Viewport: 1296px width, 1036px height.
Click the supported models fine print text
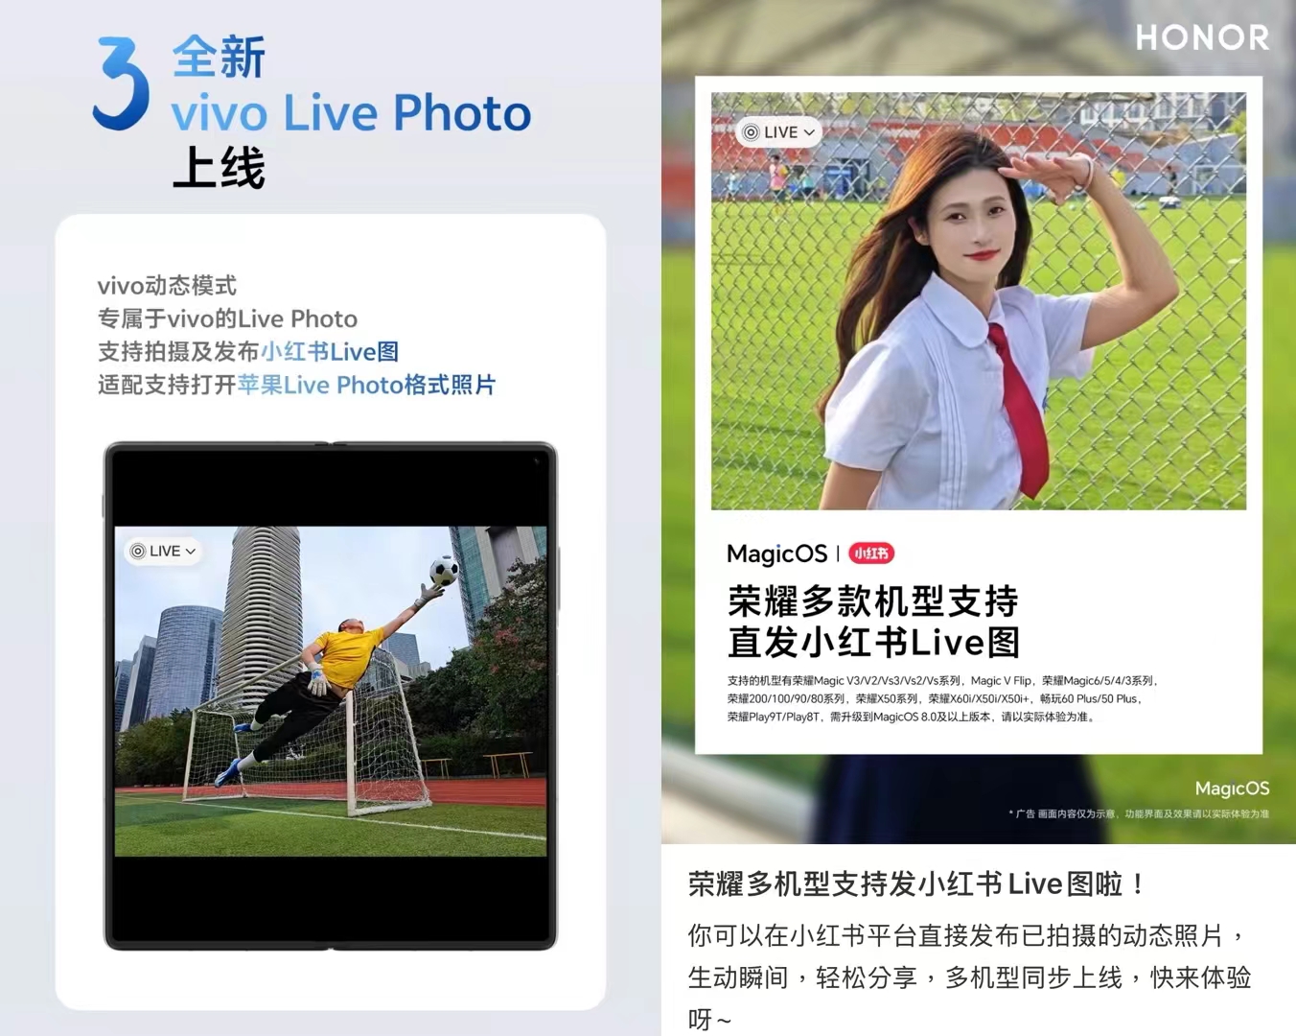[942, 698]
